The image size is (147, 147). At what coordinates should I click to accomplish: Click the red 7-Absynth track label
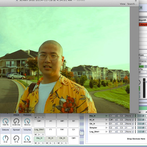143,24
